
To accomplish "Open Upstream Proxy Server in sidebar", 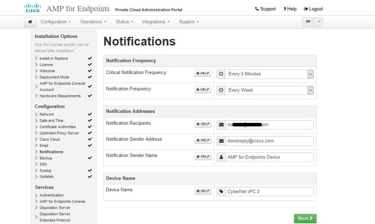I will pos(59,133).
